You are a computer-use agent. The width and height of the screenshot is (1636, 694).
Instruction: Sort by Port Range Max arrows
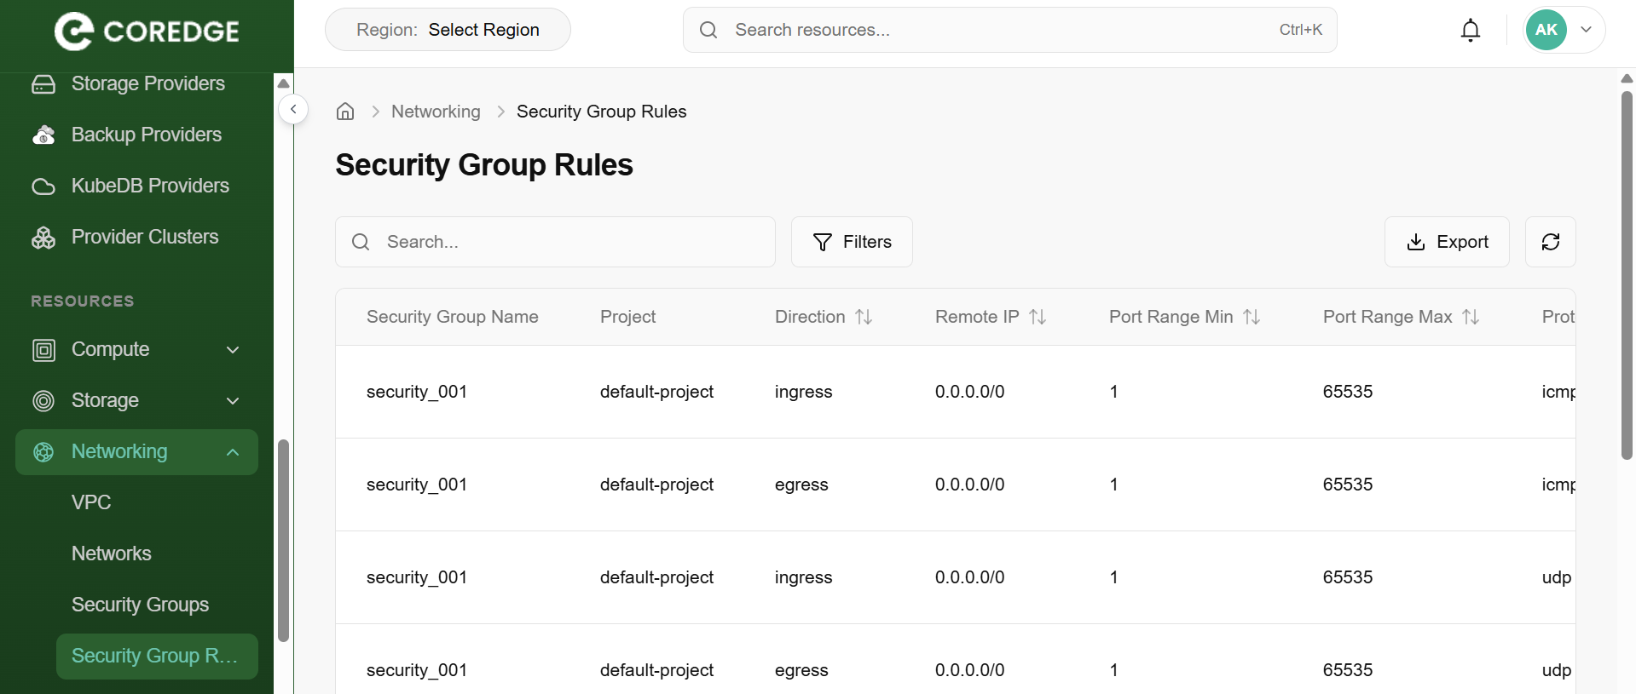click(1471, 317)
